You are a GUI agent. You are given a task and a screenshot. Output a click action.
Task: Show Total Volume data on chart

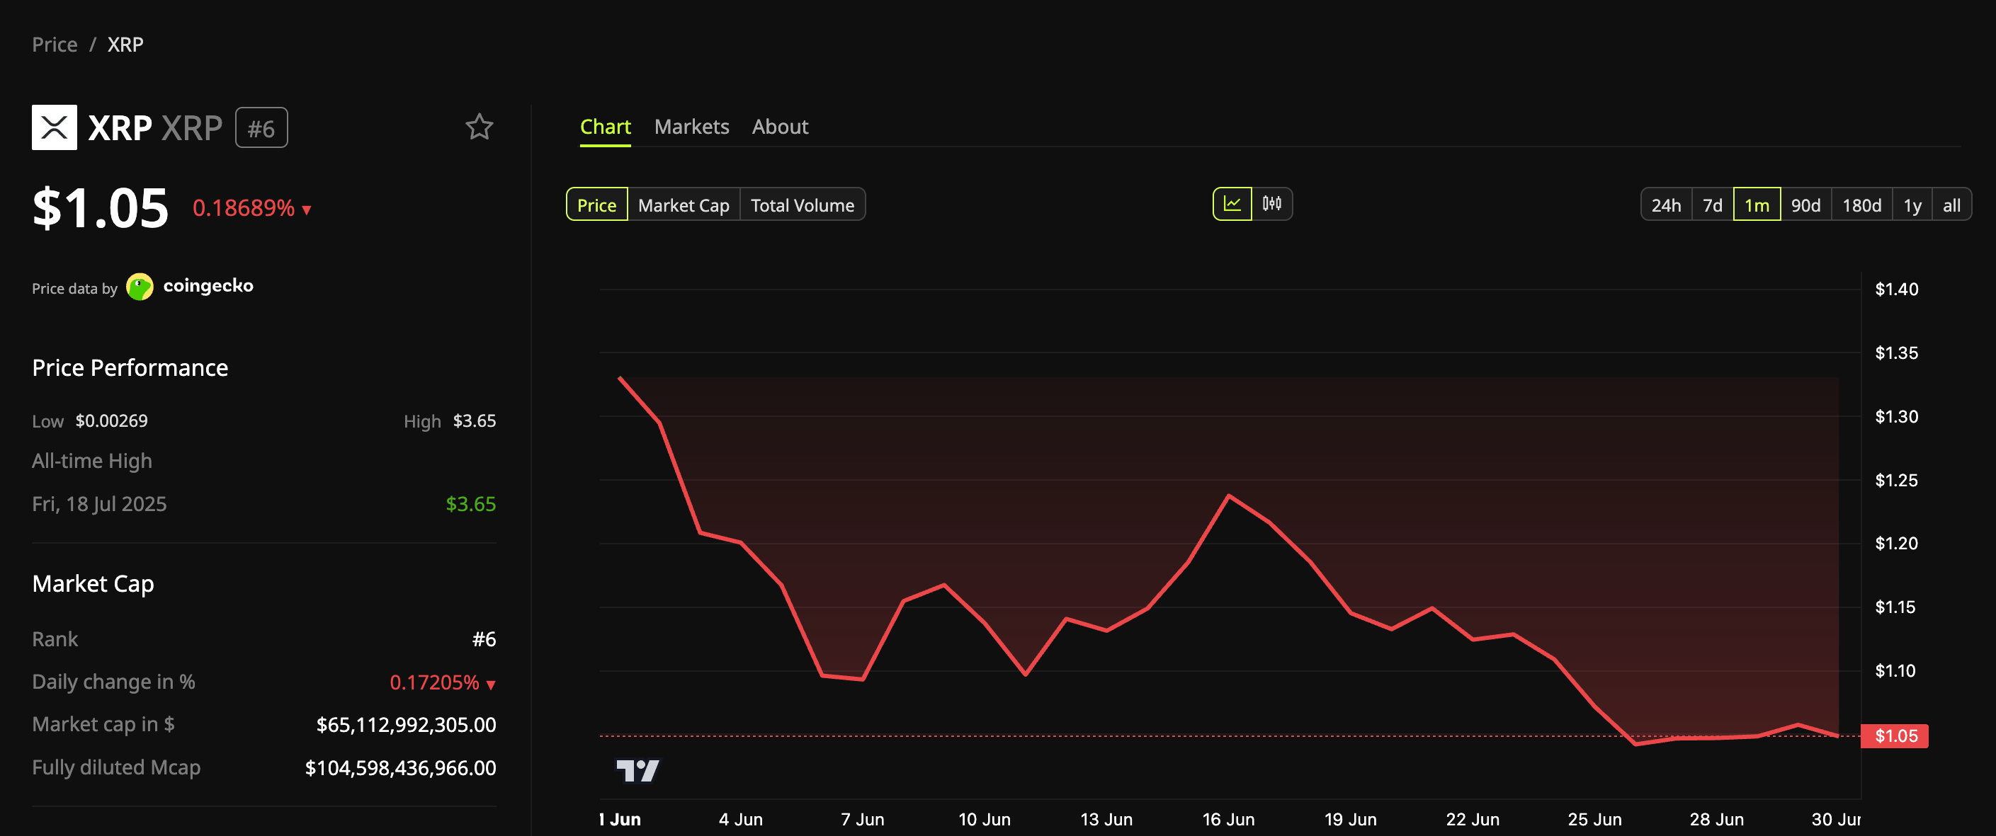[802, 205]
